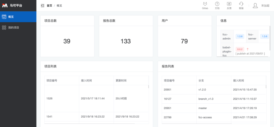Click the 信息 card title
Image resolution: width=274 pixels, height=127 pixels.
pos(224,21)
